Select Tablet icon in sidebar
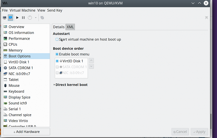This screenshot has width=217, height=138. (x=5, y=80)
